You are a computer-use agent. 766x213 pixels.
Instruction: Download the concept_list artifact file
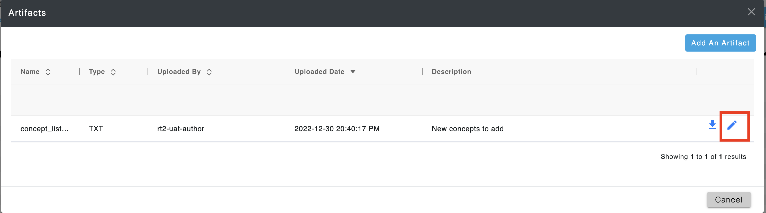pos(712,125)
